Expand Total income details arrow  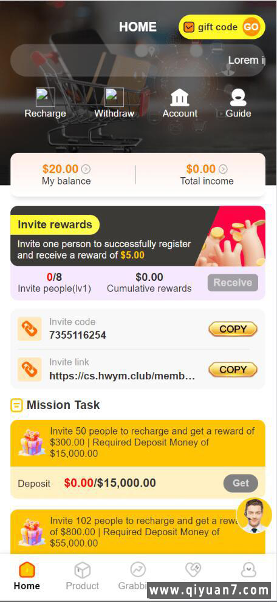point(223,169)
